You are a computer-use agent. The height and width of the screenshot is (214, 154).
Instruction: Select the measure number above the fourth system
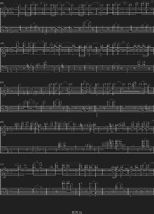point(2,122)
